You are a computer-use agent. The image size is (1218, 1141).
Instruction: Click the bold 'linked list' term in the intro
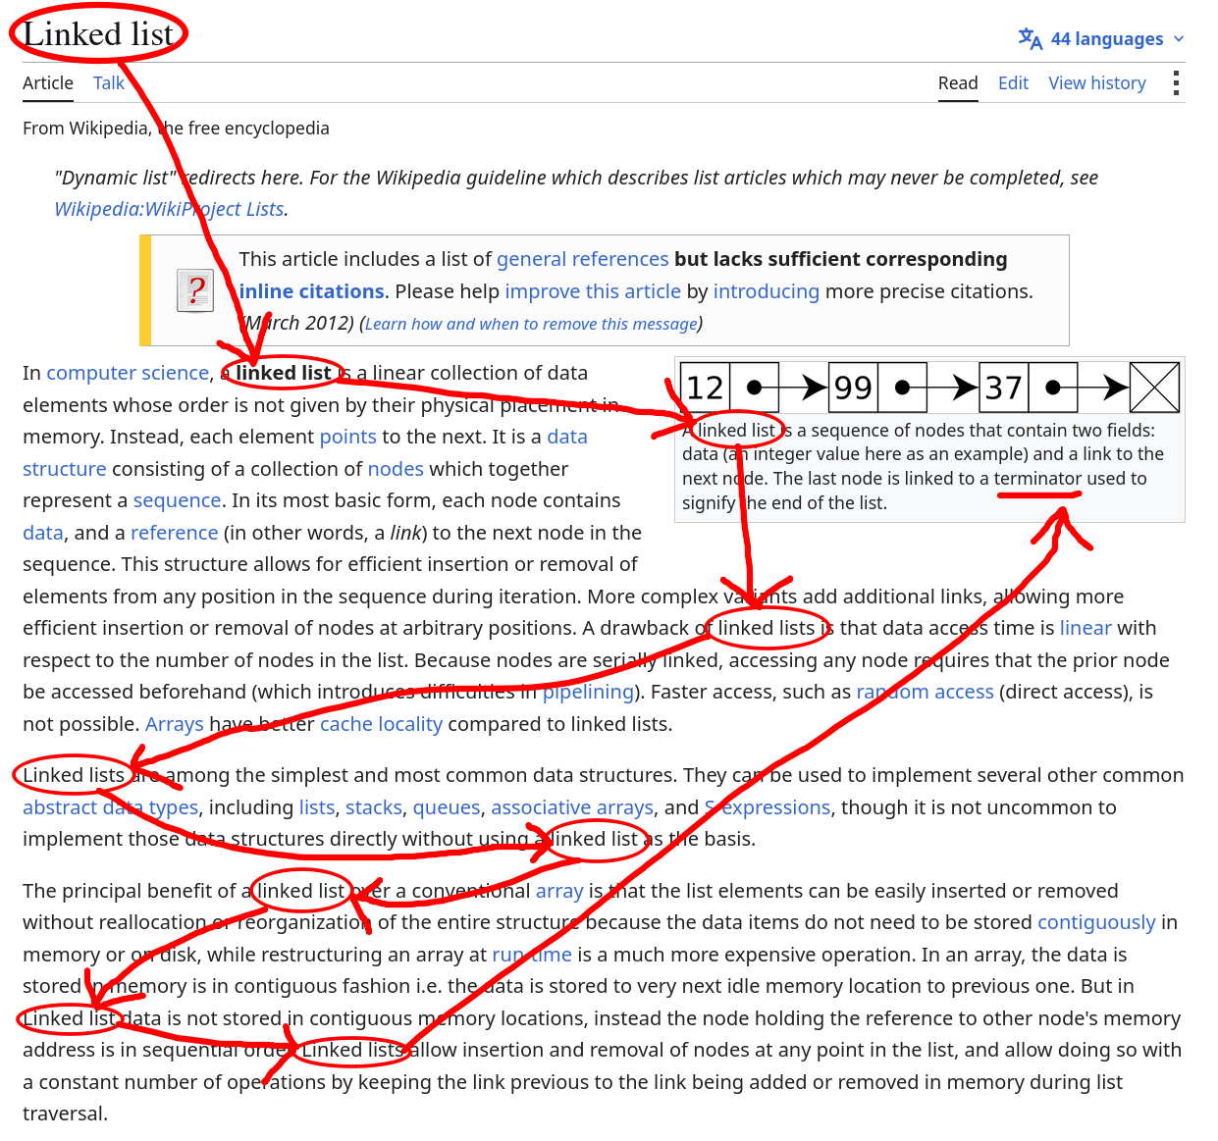pyautogui.click(x=283, y=373)
